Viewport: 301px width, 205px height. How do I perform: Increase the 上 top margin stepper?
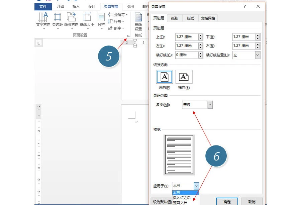point(201,35)
